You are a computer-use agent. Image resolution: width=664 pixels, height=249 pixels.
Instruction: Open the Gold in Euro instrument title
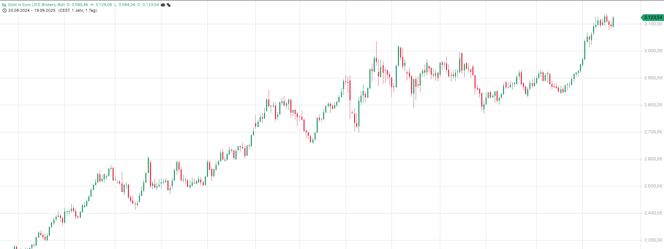point(36,5)
